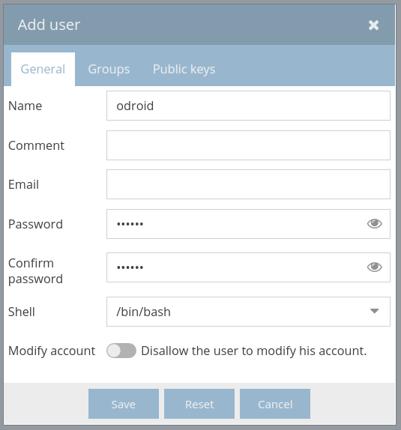Click the 'Shell' label
The height and width of the screenshot is (430, 401).
point(22,312)
